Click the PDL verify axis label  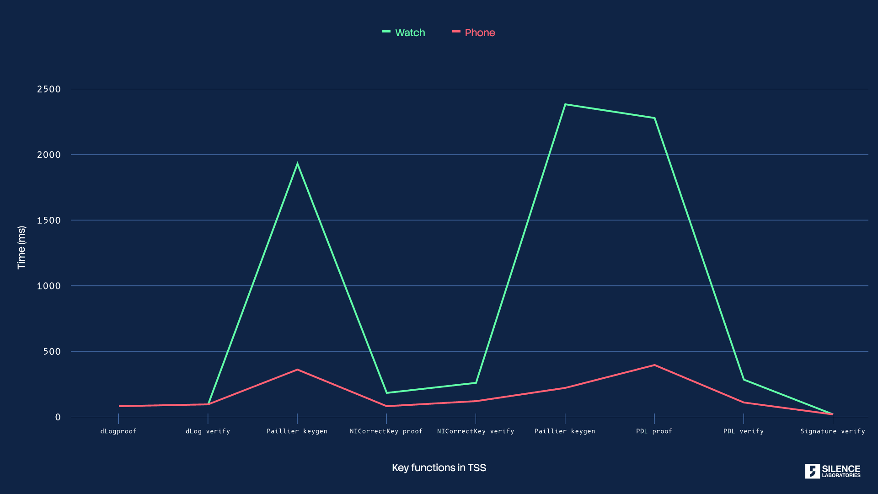[743, 431]
